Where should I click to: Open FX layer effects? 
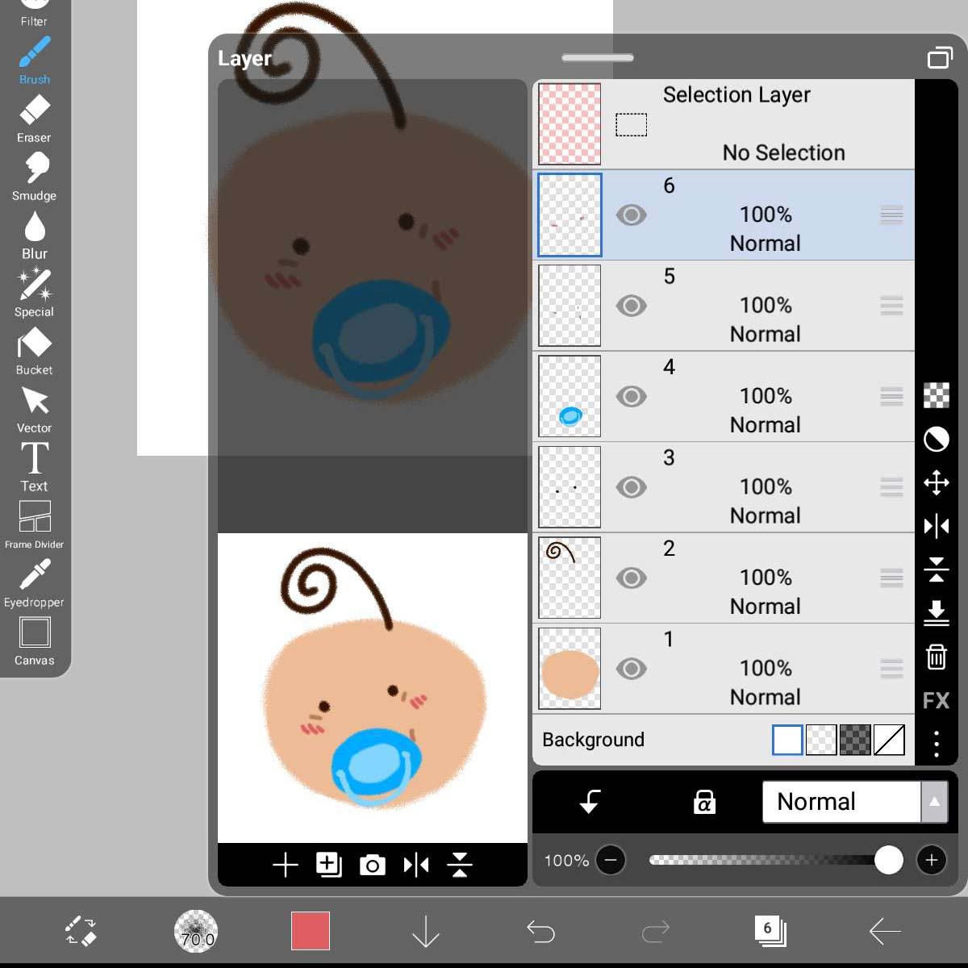click(936, 700)
